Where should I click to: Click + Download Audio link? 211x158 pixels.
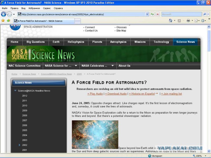pyautogui.click(x=116, y=94)
